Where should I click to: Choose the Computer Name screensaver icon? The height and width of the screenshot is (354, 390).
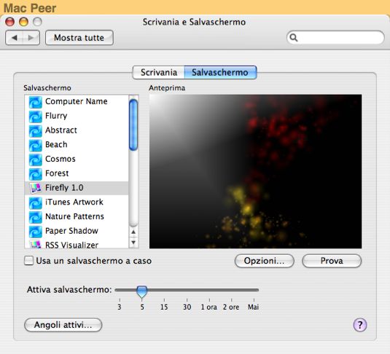(x=35, y=102)
